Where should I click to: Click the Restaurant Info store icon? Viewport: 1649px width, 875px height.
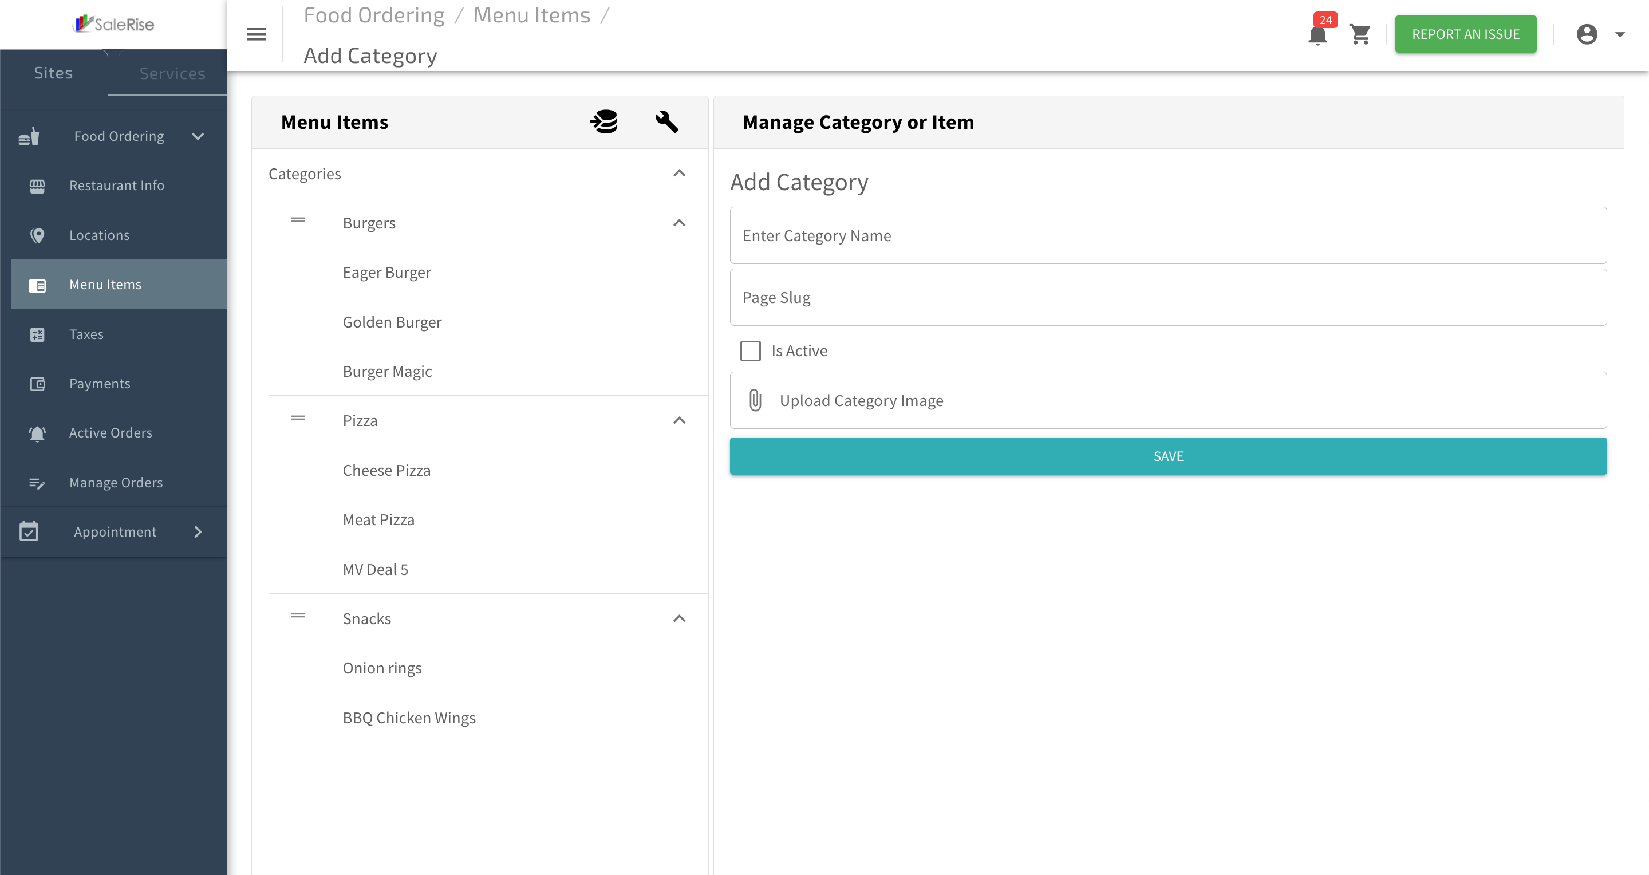pos(37,186)
